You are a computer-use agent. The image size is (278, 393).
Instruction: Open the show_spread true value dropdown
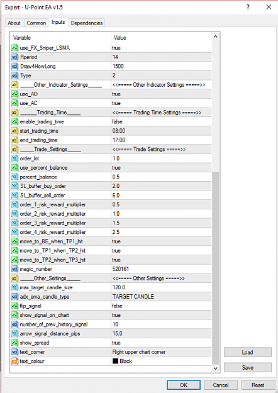click(162, 343)
